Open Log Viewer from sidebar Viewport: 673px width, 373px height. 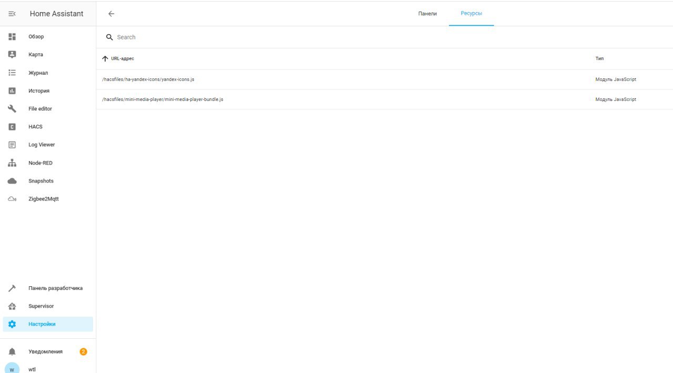click(x=48, y=145)
